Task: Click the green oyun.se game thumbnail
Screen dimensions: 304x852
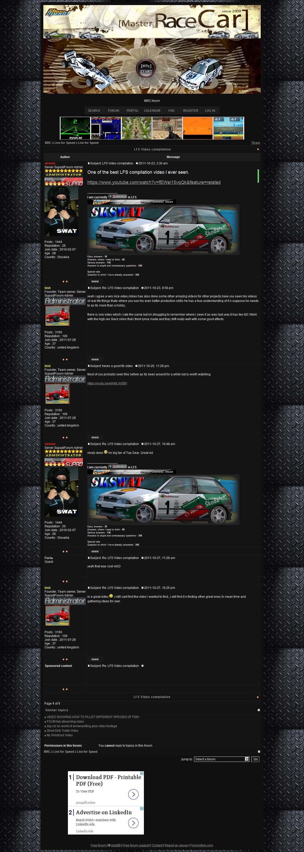Action: 75,128
